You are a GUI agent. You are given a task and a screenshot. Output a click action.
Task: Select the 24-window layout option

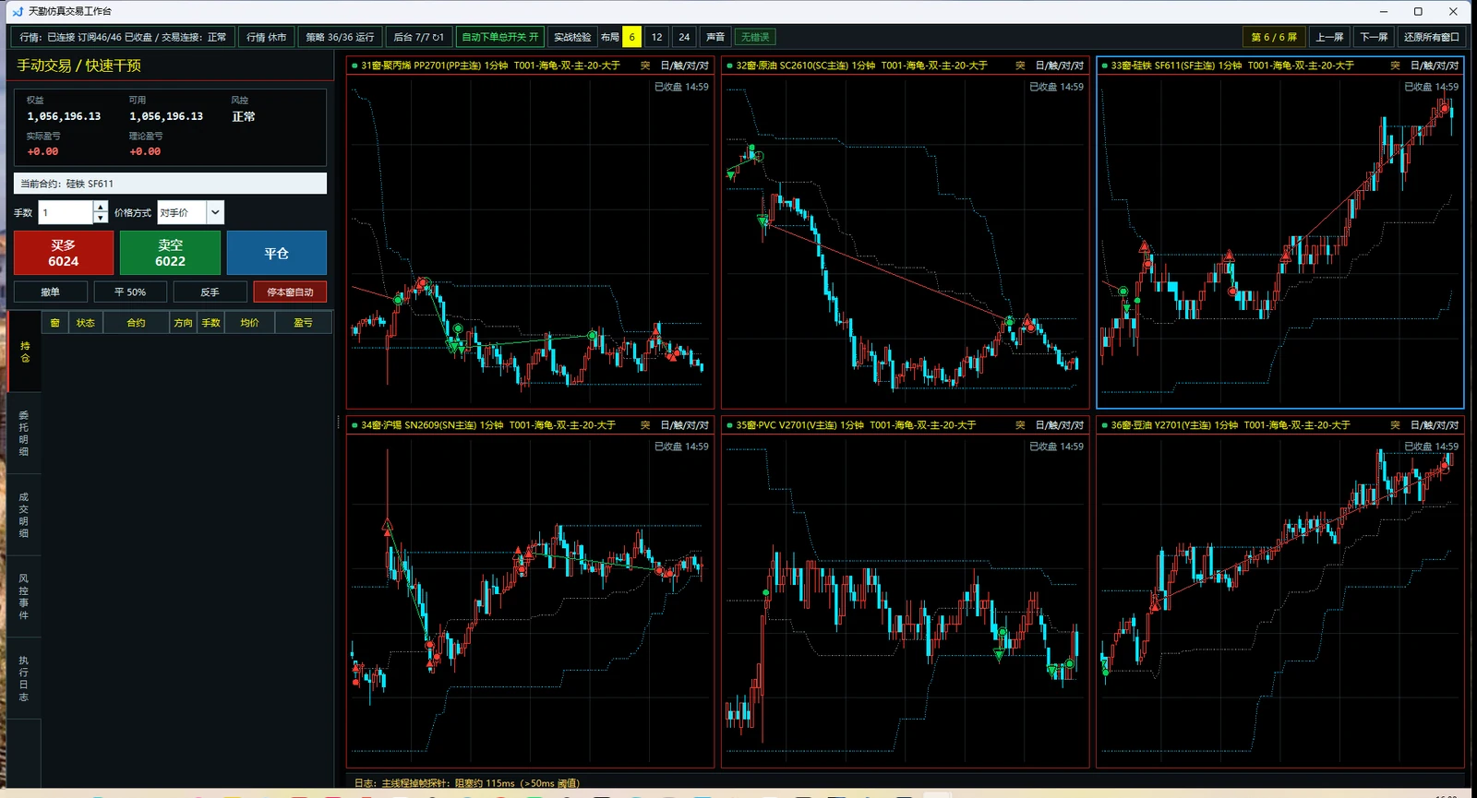pos(684,37)
